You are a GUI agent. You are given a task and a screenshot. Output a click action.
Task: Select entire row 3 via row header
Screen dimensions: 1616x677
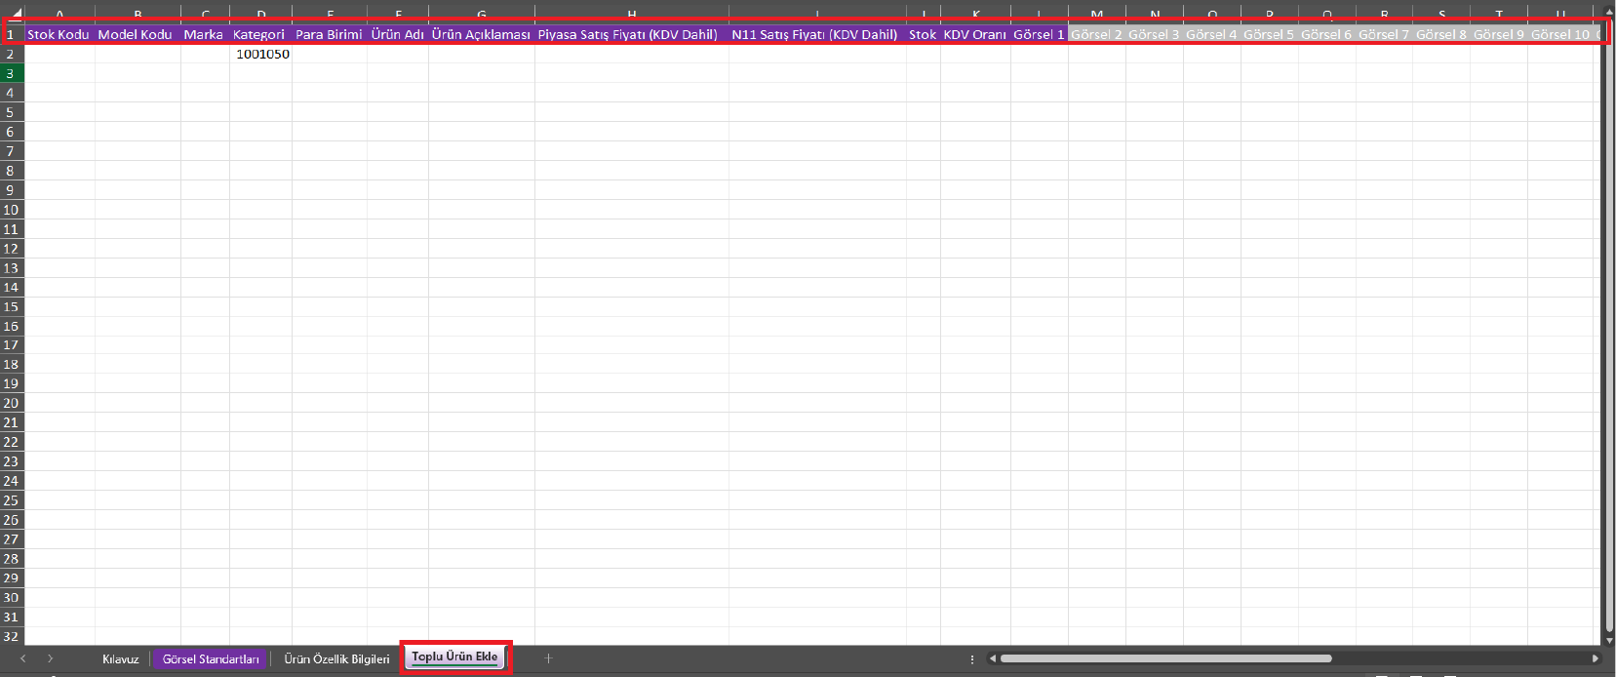click(x=11, y=73)
